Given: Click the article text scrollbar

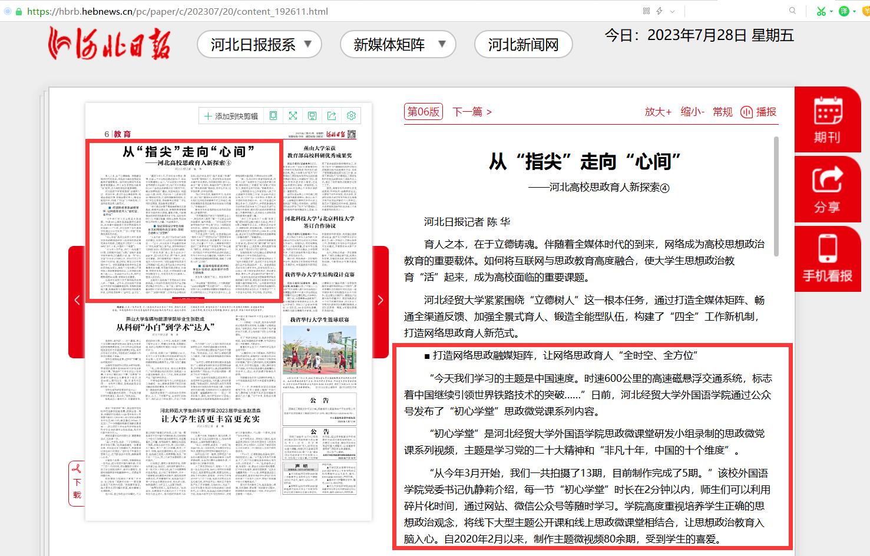Looking at the screenshot, I should click(776, 196).
